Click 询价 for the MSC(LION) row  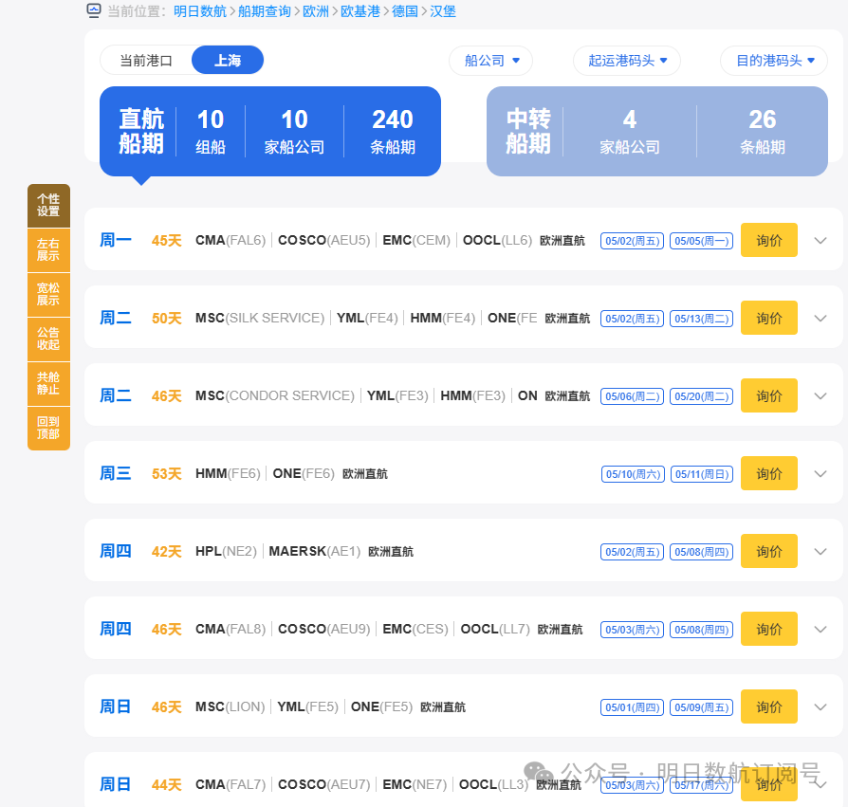pyautogui.click(x=769, y=707)
